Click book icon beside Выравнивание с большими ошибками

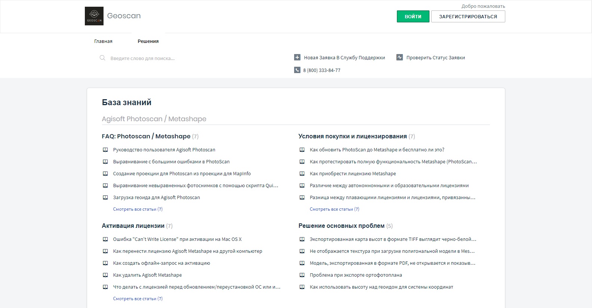105,162
